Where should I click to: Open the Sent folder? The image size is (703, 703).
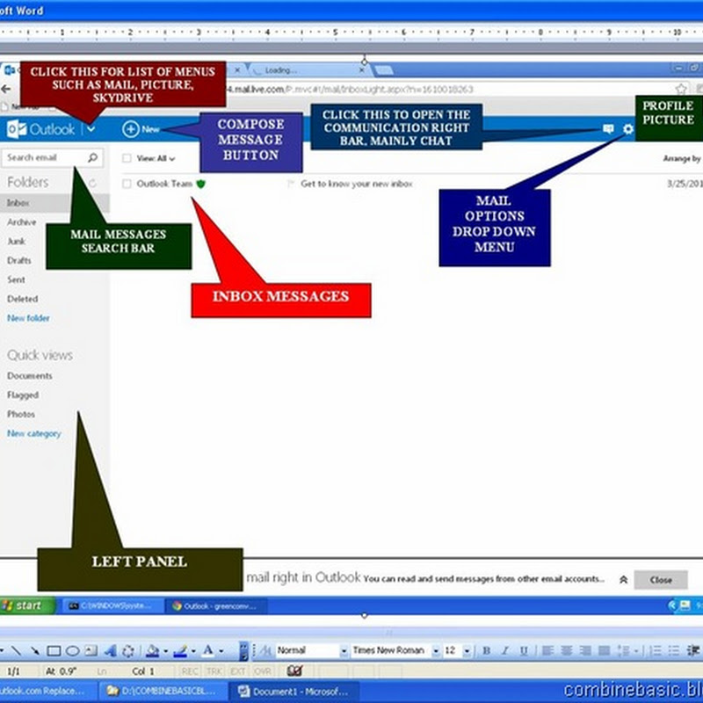tap(16, 279)
